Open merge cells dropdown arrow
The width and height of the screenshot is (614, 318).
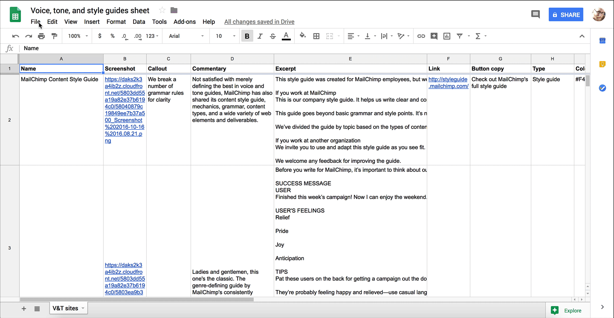point(339,36)
